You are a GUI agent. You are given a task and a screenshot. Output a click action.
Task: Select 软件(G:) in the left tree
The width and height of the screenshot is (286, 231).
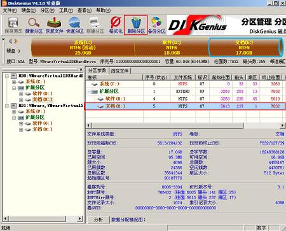[43, 123]
